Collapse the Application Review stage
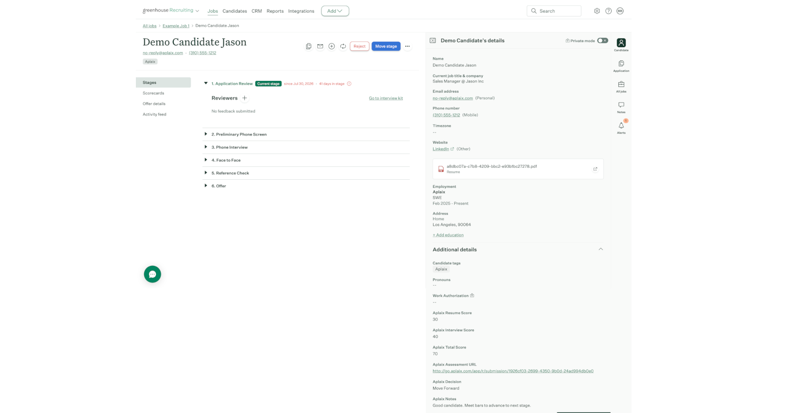 tap(206, 83)
